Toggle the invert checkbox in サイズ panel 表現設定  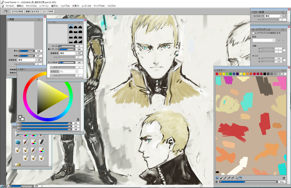[x=81, y=53]
